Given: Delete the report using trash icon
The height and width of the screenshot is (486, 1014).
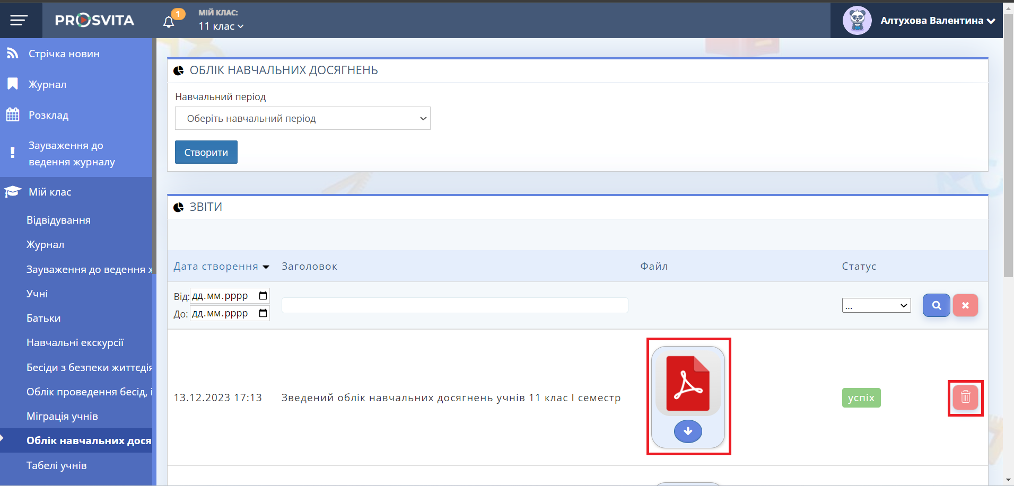Looking at the screenshot, I should [965, 397].
